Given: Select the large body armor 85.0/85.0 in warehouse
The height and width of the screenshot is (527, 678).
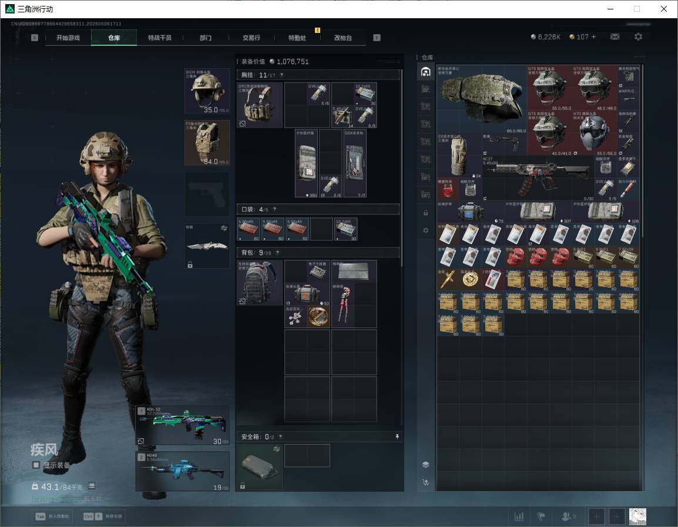Looking at the screenshot, I should click(x=482, y=99).
